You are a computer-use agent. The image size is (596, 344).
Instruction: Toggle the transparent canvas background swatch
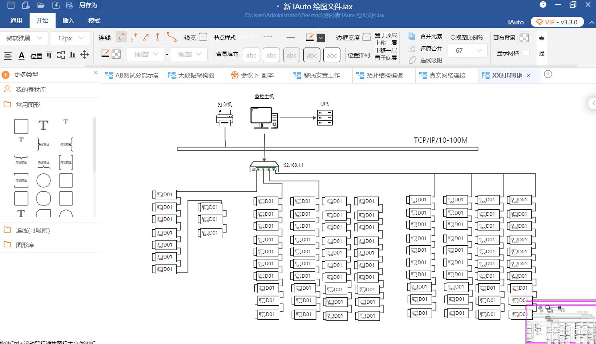[x=524, y=38]
